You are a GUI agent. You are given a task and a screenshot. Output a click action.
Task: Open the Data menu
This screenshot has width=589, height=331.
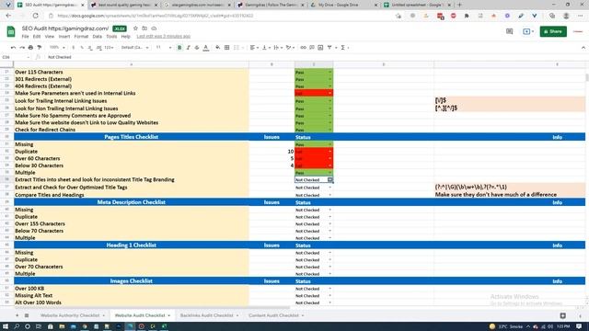[x=98, y=37]
